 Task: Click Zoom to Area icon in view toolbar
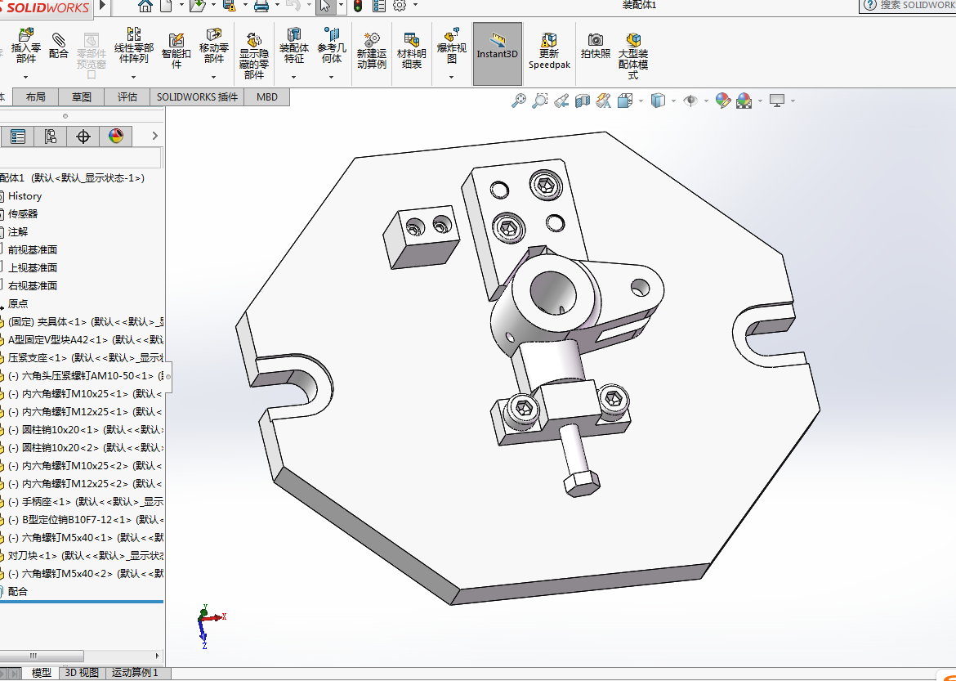coord(539,101)
